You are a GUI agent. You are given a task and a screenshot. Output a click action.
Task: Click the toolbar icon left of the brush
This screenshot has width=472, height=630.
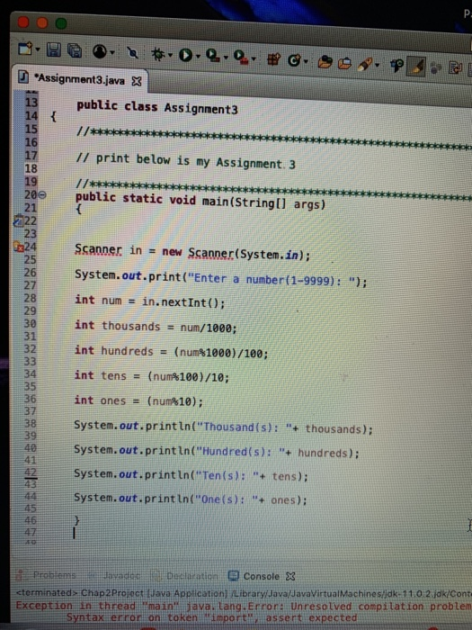(x=396, y=66)
